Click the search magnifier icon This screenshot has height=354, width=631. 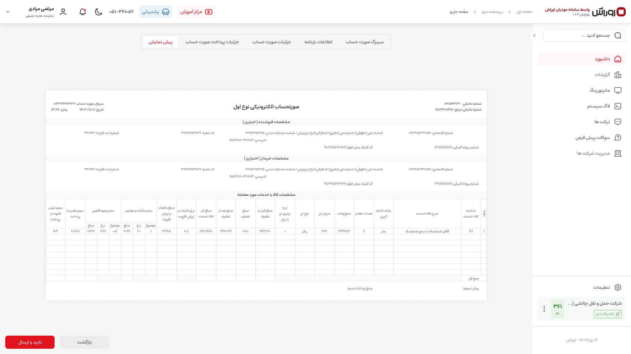618,35
